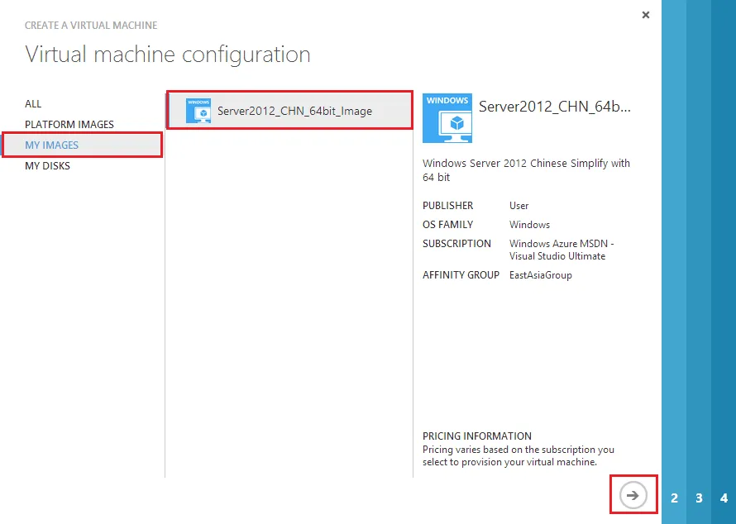The image size is (736, 524).
Task: Click the AFFINITY GROUP label
Action: pyautogui.click(x=461, y=275)
